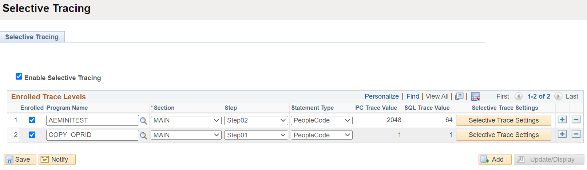The width and height of the screenshot is (587, 170).
Task: Click lookup icon for COPY_OPRID program
Action: (144, 136)
